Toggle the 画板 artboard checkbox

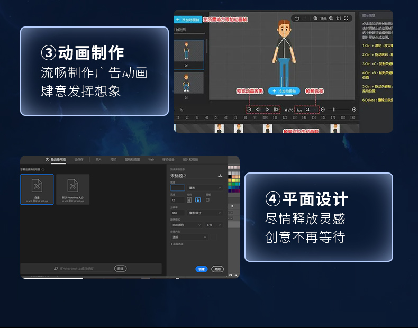pos(207,200)
